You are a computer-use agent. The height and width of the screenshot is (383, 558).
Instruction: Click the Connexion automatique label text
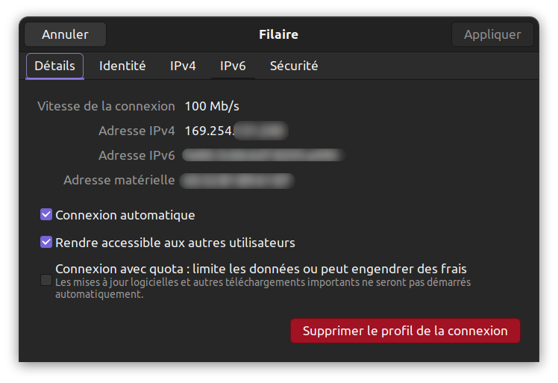pos(125,215)
